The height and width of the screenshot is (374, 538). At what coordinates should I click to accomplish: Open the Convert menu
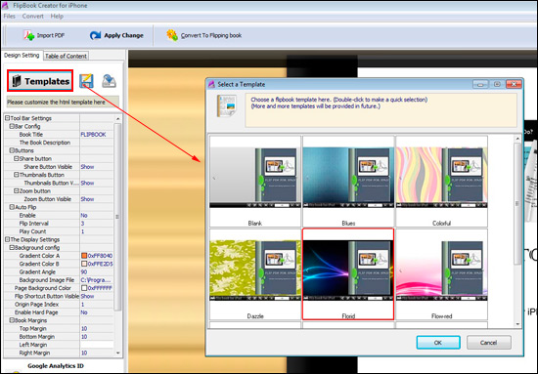pos(33,16)
